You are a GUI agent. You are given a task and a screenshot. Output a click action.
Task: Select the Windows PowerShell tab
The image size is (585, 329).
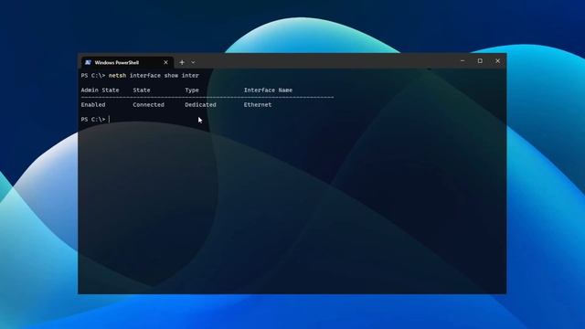pos(127,62)
